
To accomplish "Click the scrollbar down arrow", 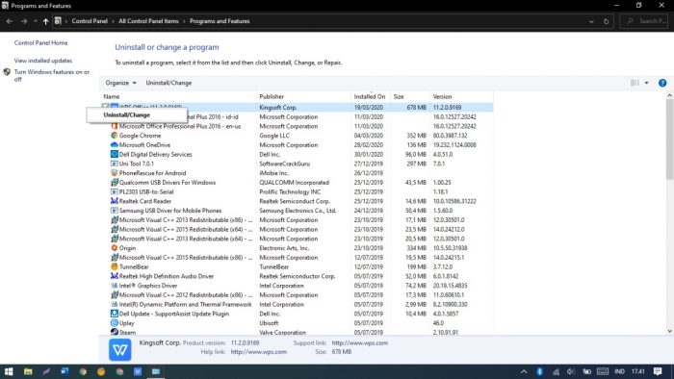I will 669,331.
